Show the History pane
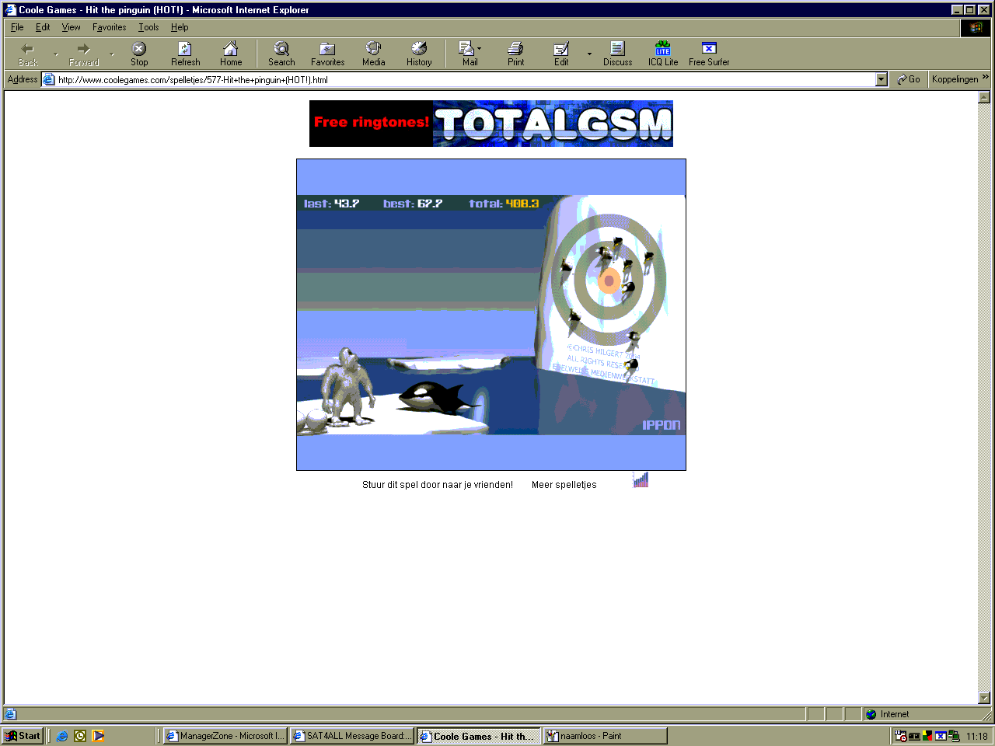 pos(419,54)
